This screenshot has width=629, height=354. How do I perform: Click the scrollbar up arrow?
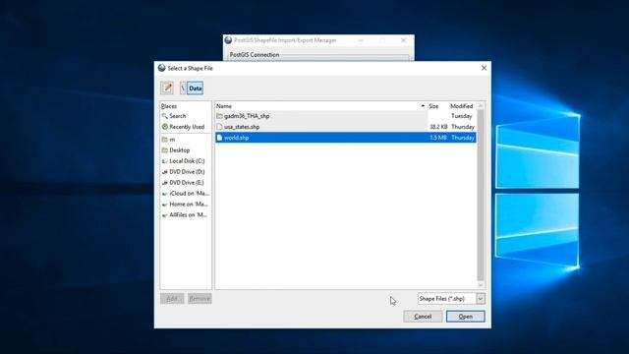click(481, 105)
